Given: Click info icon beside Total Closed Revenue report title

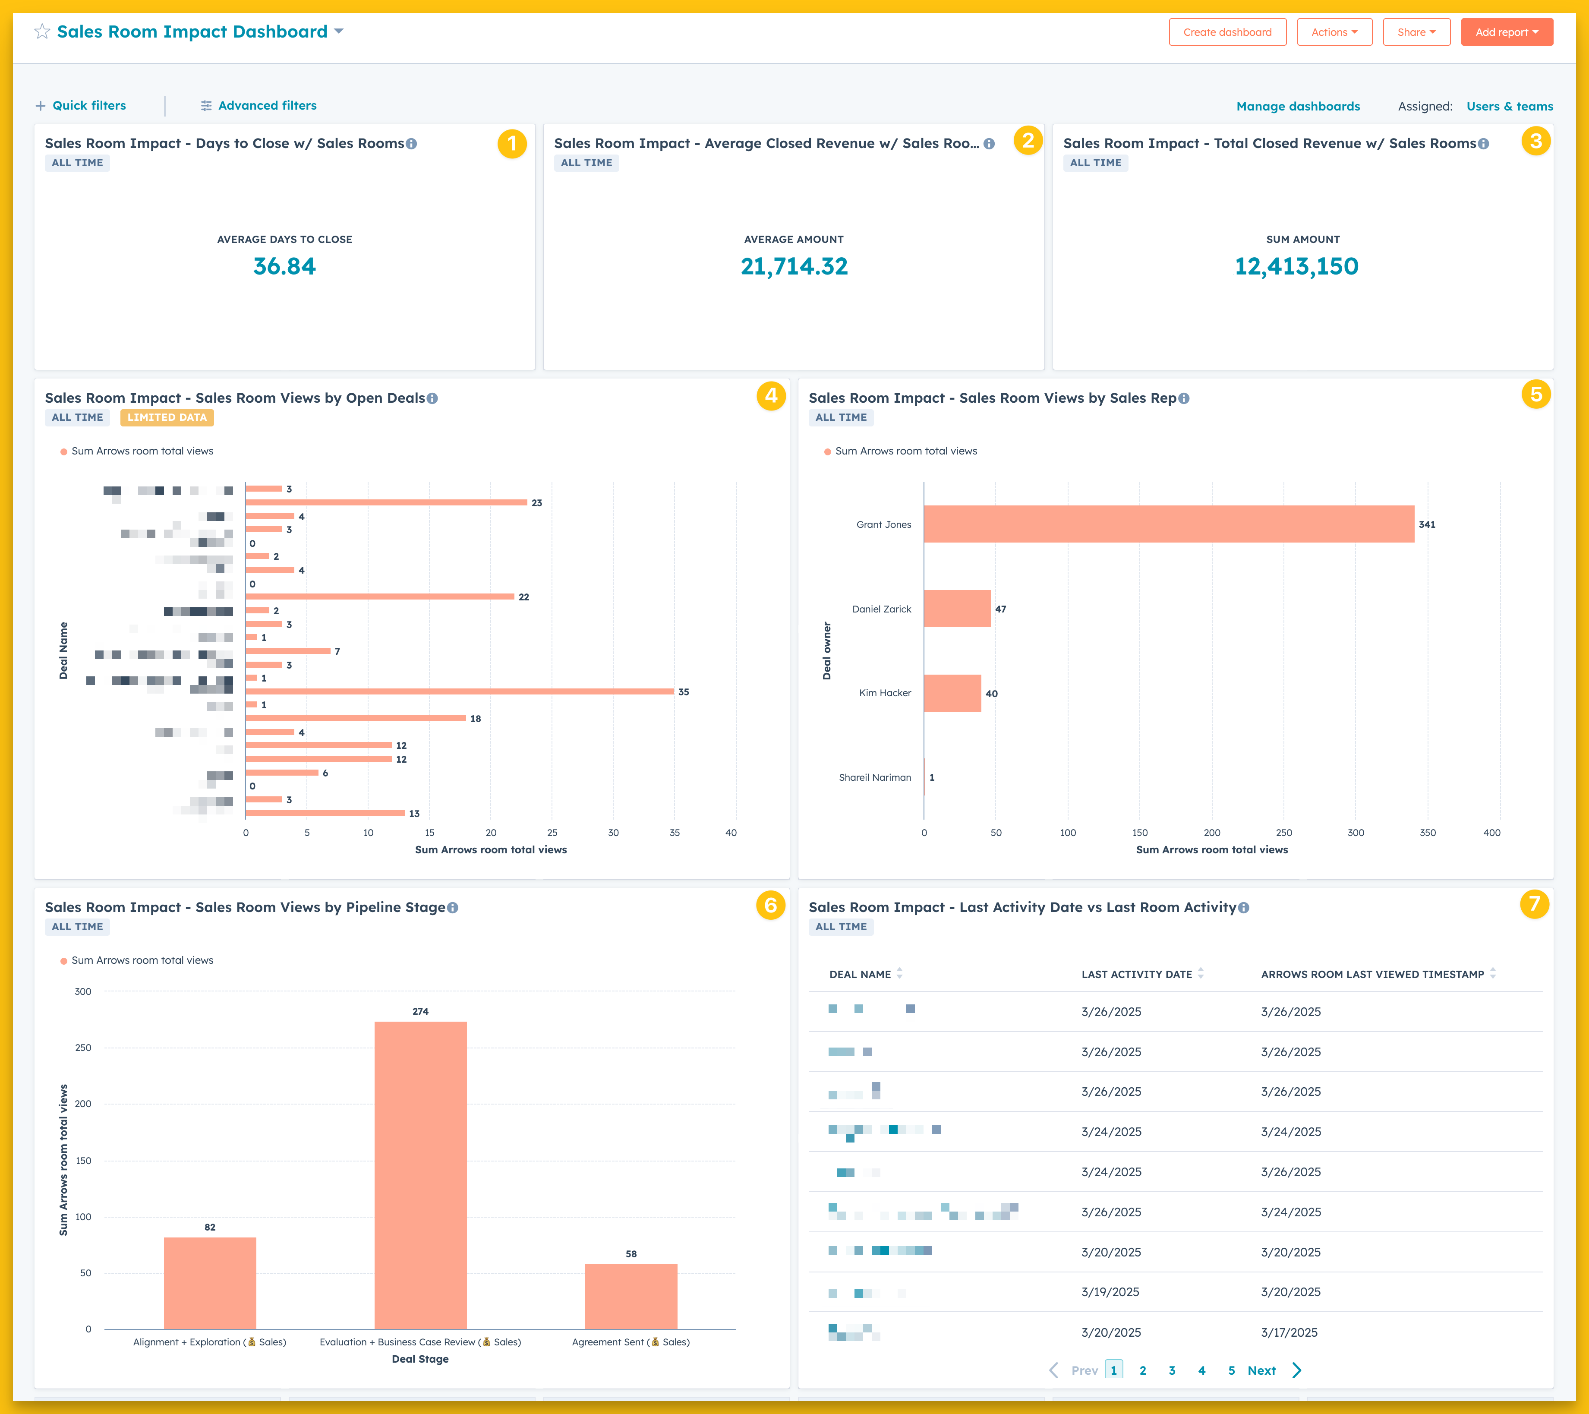Looking at the screenshot, I should click(x=1483, y=144).
